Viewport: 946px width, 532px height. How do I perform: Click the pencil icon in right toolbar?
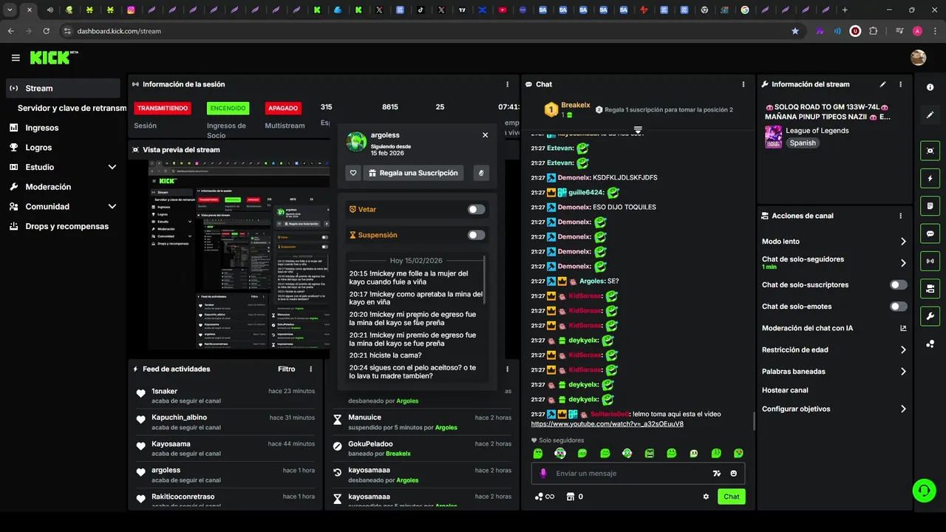click(x=930, y=115)
